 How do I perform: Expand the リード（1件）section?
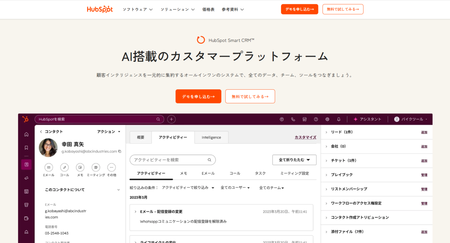click(x=326, y=132)
